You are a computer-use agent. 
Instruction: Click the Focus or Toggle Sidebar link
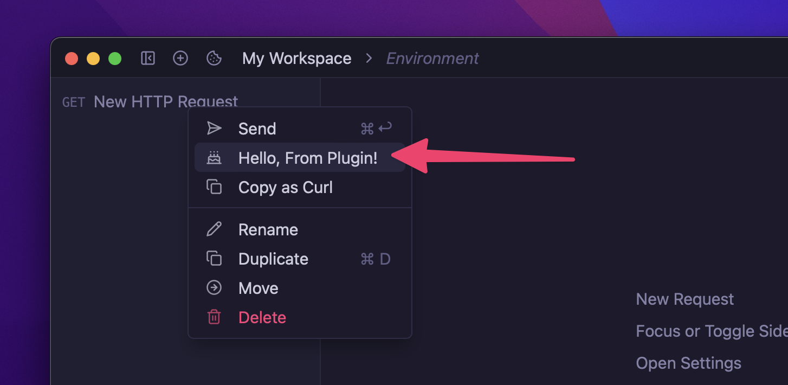[711, 331]
